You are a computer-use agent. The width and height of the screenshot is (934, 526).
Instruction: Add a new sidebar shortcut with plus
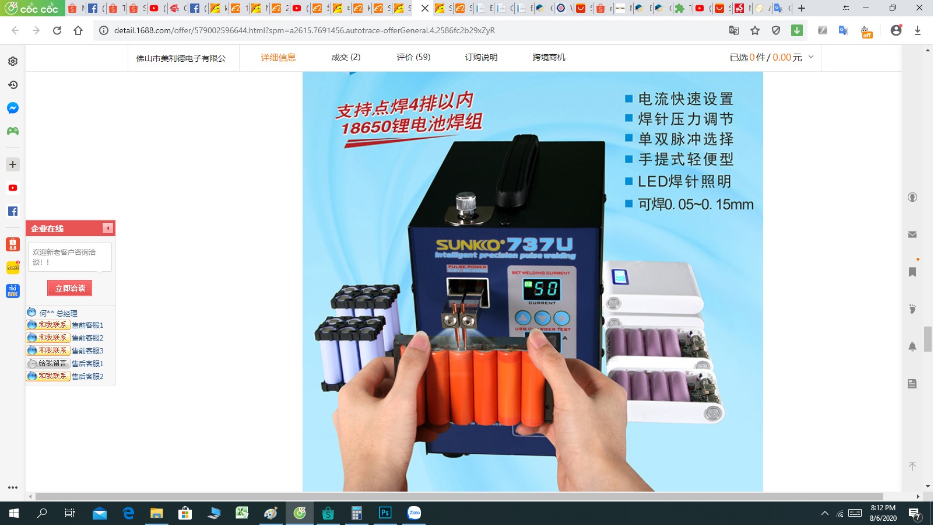click(x=13, y=164)
